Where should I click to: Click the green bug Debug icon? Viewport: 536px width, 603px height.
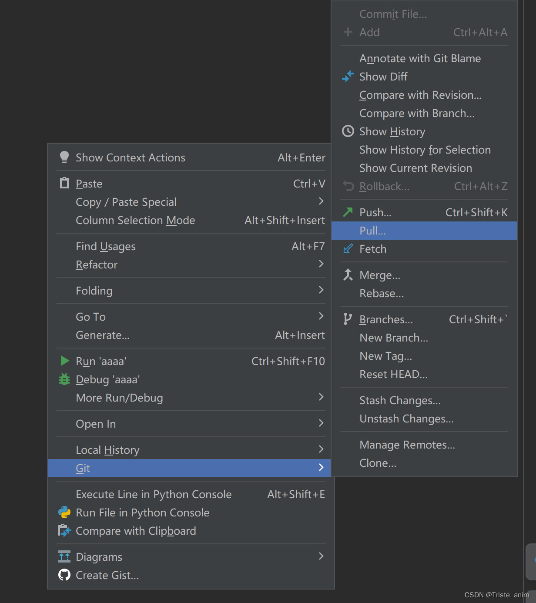point(64,379)
